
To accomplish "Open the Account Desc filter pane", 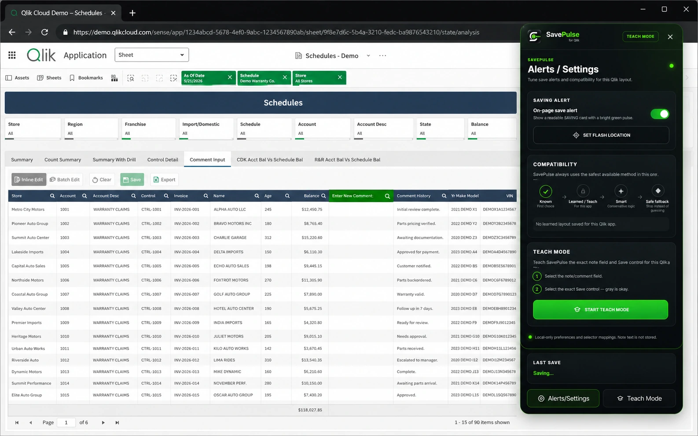I will coord(383,129).
